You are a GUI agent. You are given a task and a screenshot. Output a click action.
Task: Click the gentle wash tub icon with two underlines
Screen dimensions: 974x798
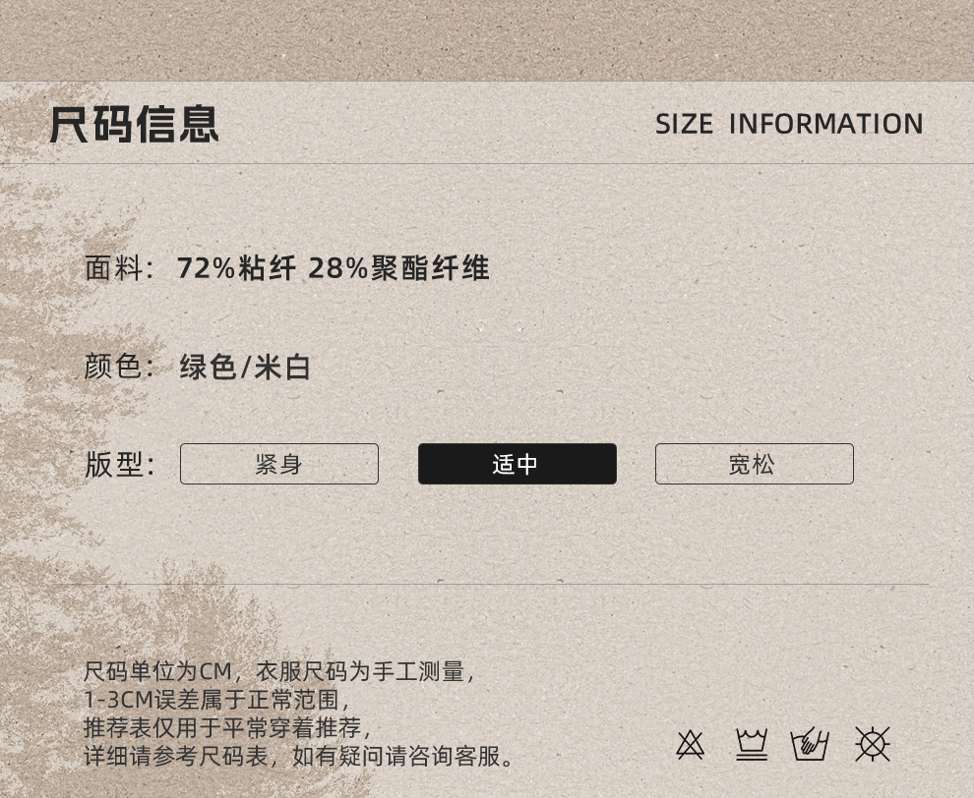point(752,744)
